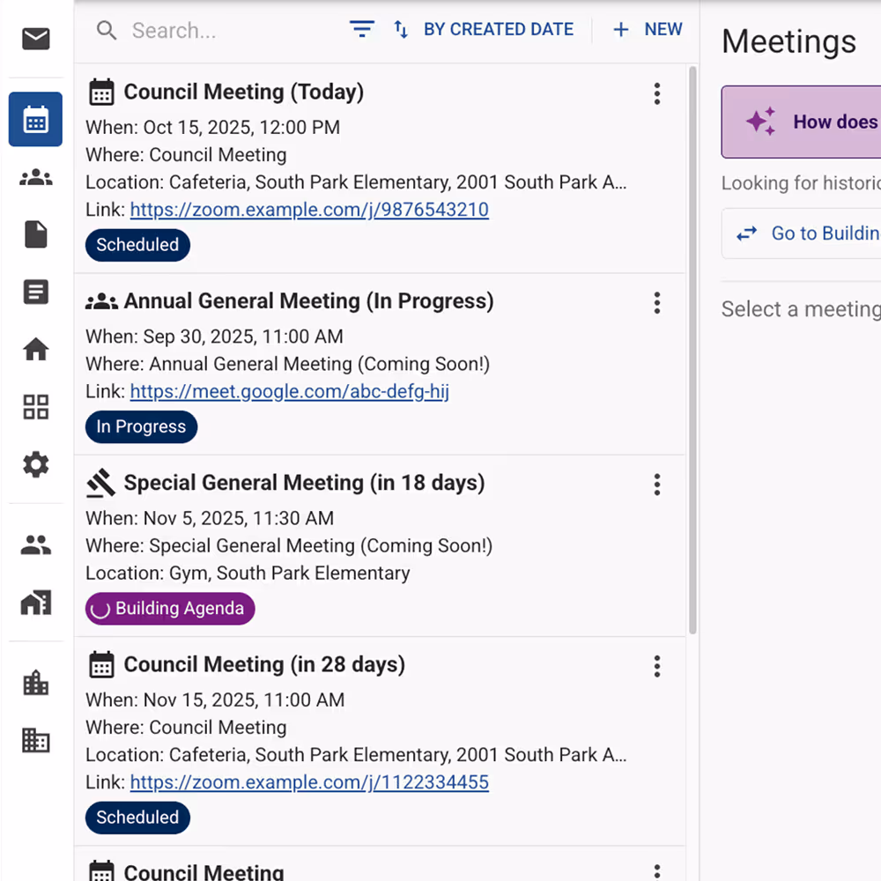Open the filter list icon
Image resolution: width=881 pixels, height=881 pixels.
(x=362, y=29)
